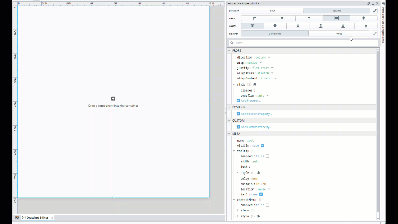Open the direction property dropdown
This screenshot has height=224, width=398.
pos(269,58)
